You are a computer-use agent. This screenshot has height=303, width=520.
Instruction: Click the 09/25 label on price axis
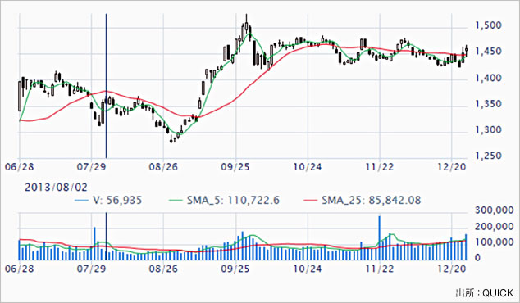pos(235,166)
